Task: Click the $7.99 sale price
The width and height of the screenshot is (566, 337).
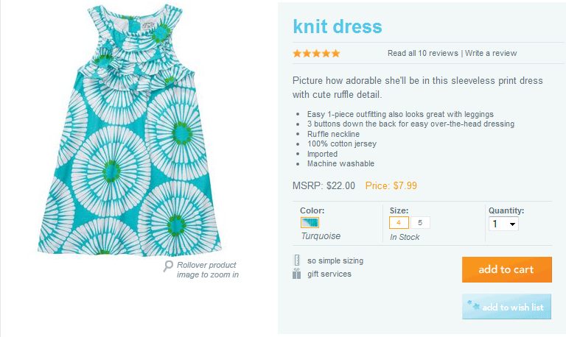Action: pos(405,185)
